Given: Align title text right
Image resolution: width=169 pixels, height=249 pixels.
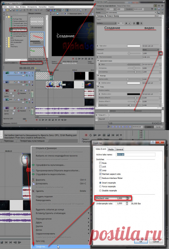Looking at the screenshot, I should tap(141, 23).
